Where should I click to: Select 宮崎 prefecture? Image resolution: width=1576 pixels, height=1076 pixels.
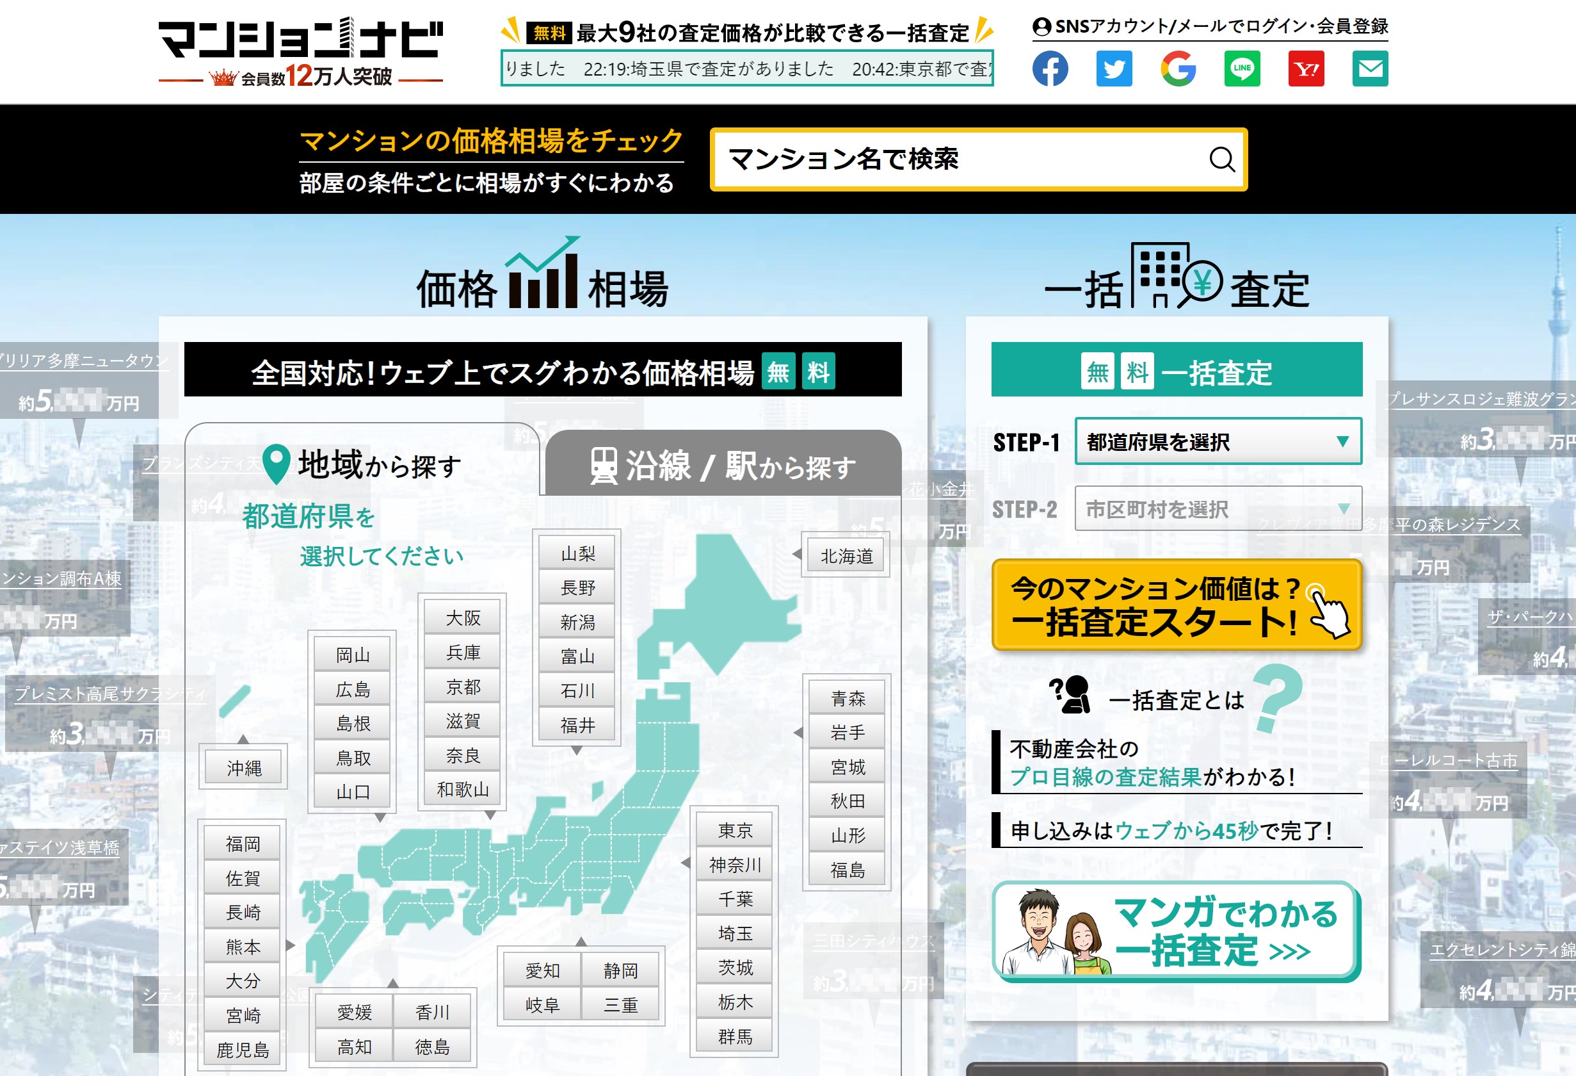point(242,1015)
